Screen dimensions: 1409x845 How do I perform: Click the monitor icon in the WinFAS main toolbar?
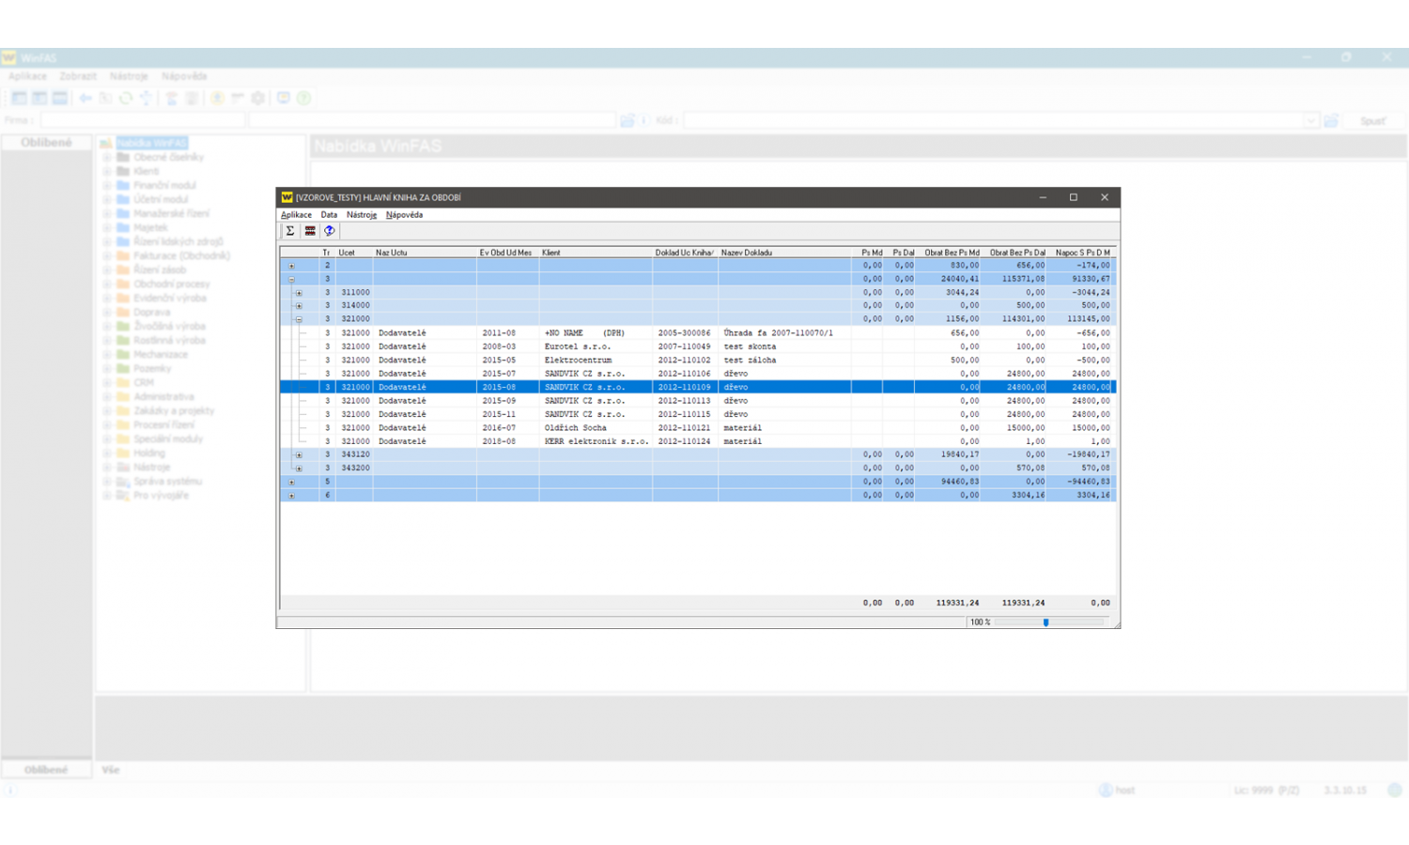283,98
